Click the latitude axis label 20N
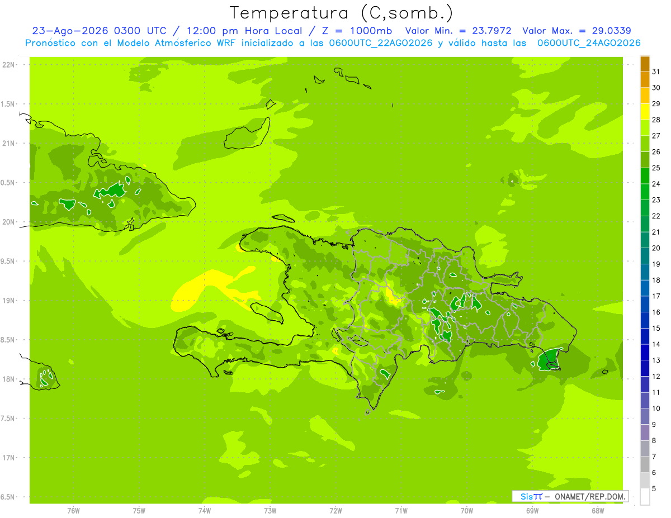This screenshot has width=671, height=518. click(10, 222)
